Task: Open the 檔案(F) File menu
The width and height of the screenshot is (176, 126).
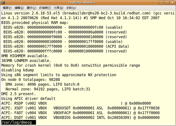Action: point(7,8)
